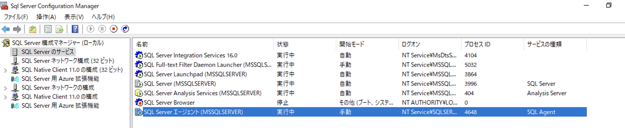Select the SQL Server Browser service row
The width and height of the screenshot is (625, 128).
tap(361, 103)
